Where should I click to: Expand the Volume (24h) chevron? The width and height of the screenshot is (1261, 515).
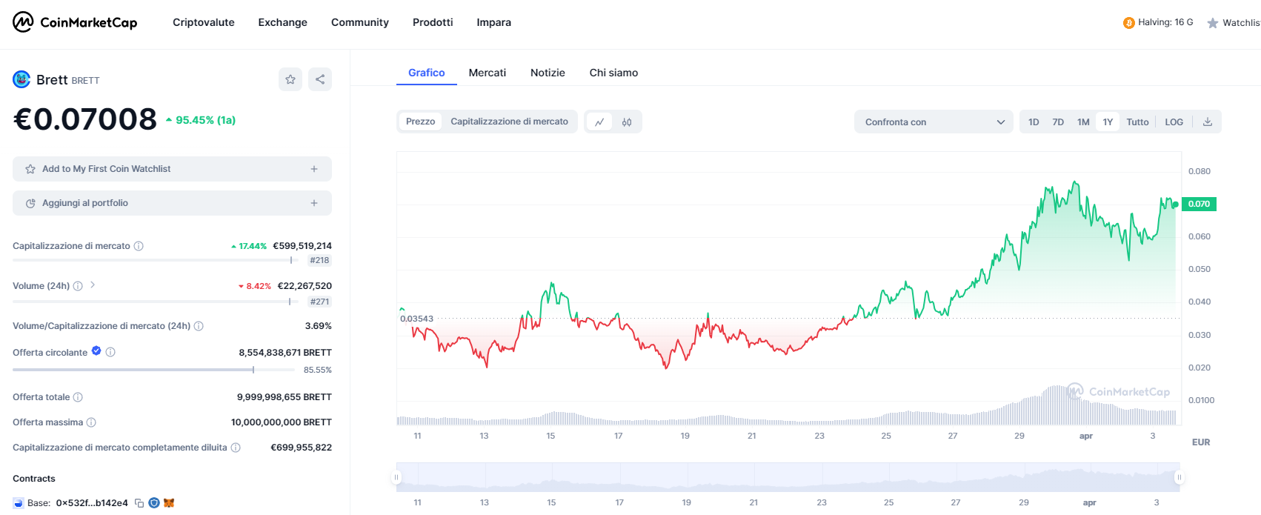93,285
